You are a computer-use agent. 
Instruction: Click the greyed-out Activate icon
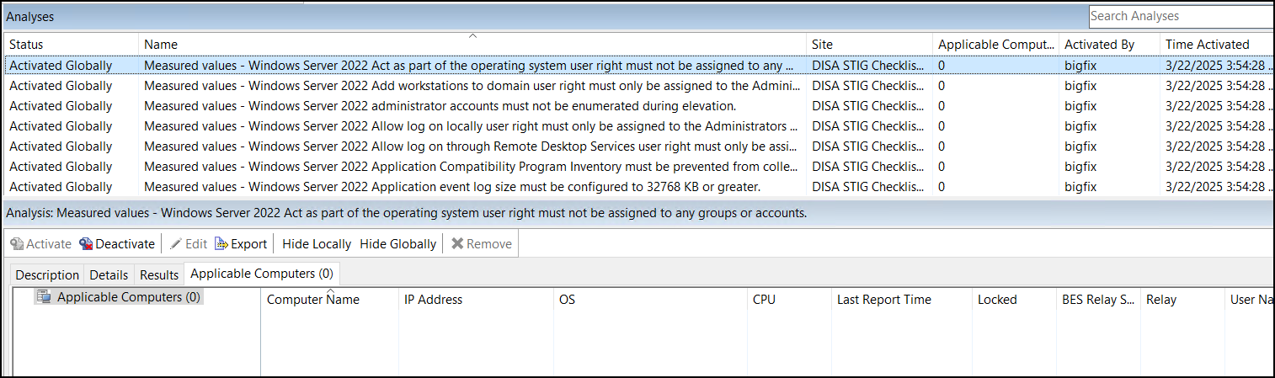[x=17, y=244]
